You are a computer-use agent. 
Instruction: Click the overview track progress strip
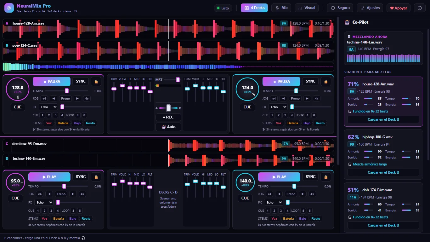(168, 66)
